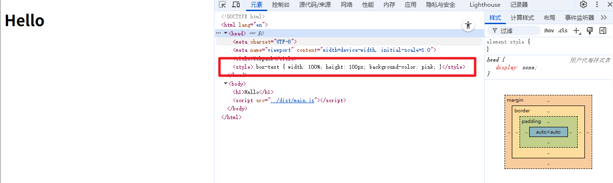The image size is (613, 183).
Task: Click the Hello heading on the page
Action: [25, 20]
